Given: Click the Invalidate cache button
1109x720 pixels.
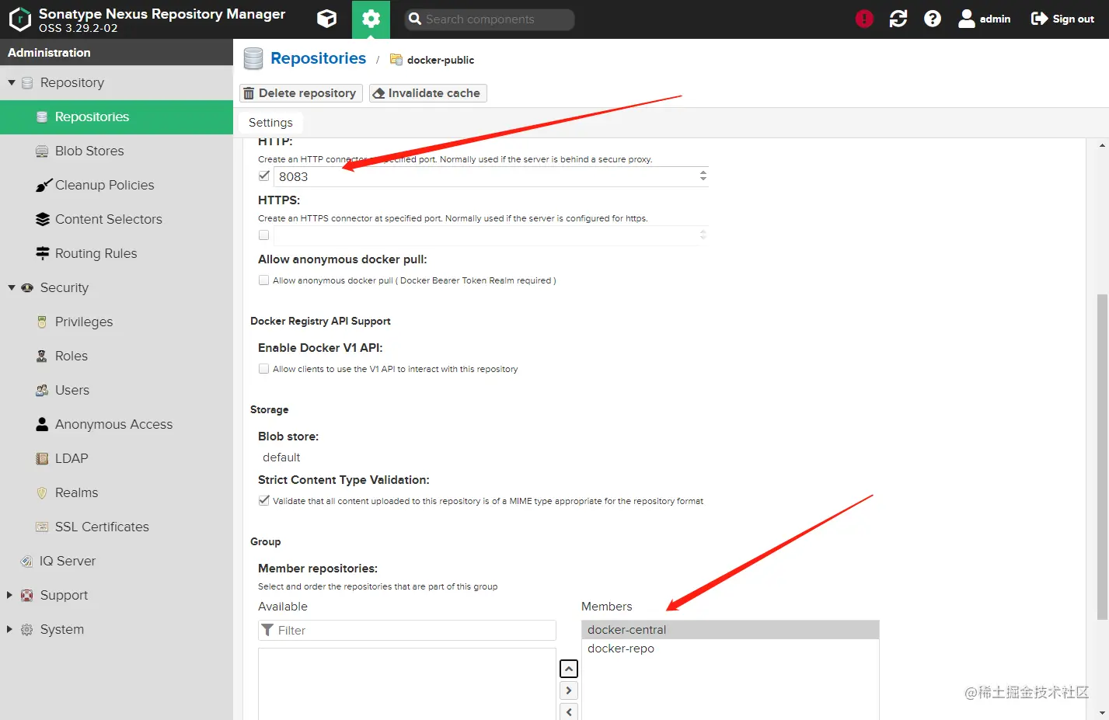Looking at the screenshot, I should click(x=427, y=93).
